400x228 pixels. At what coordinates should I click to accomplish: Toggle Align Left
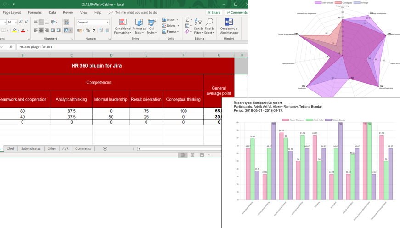[36, 30]
